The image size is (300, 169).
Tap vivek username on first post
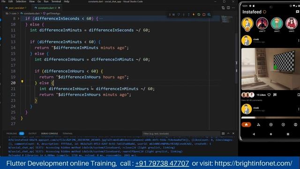256,39
